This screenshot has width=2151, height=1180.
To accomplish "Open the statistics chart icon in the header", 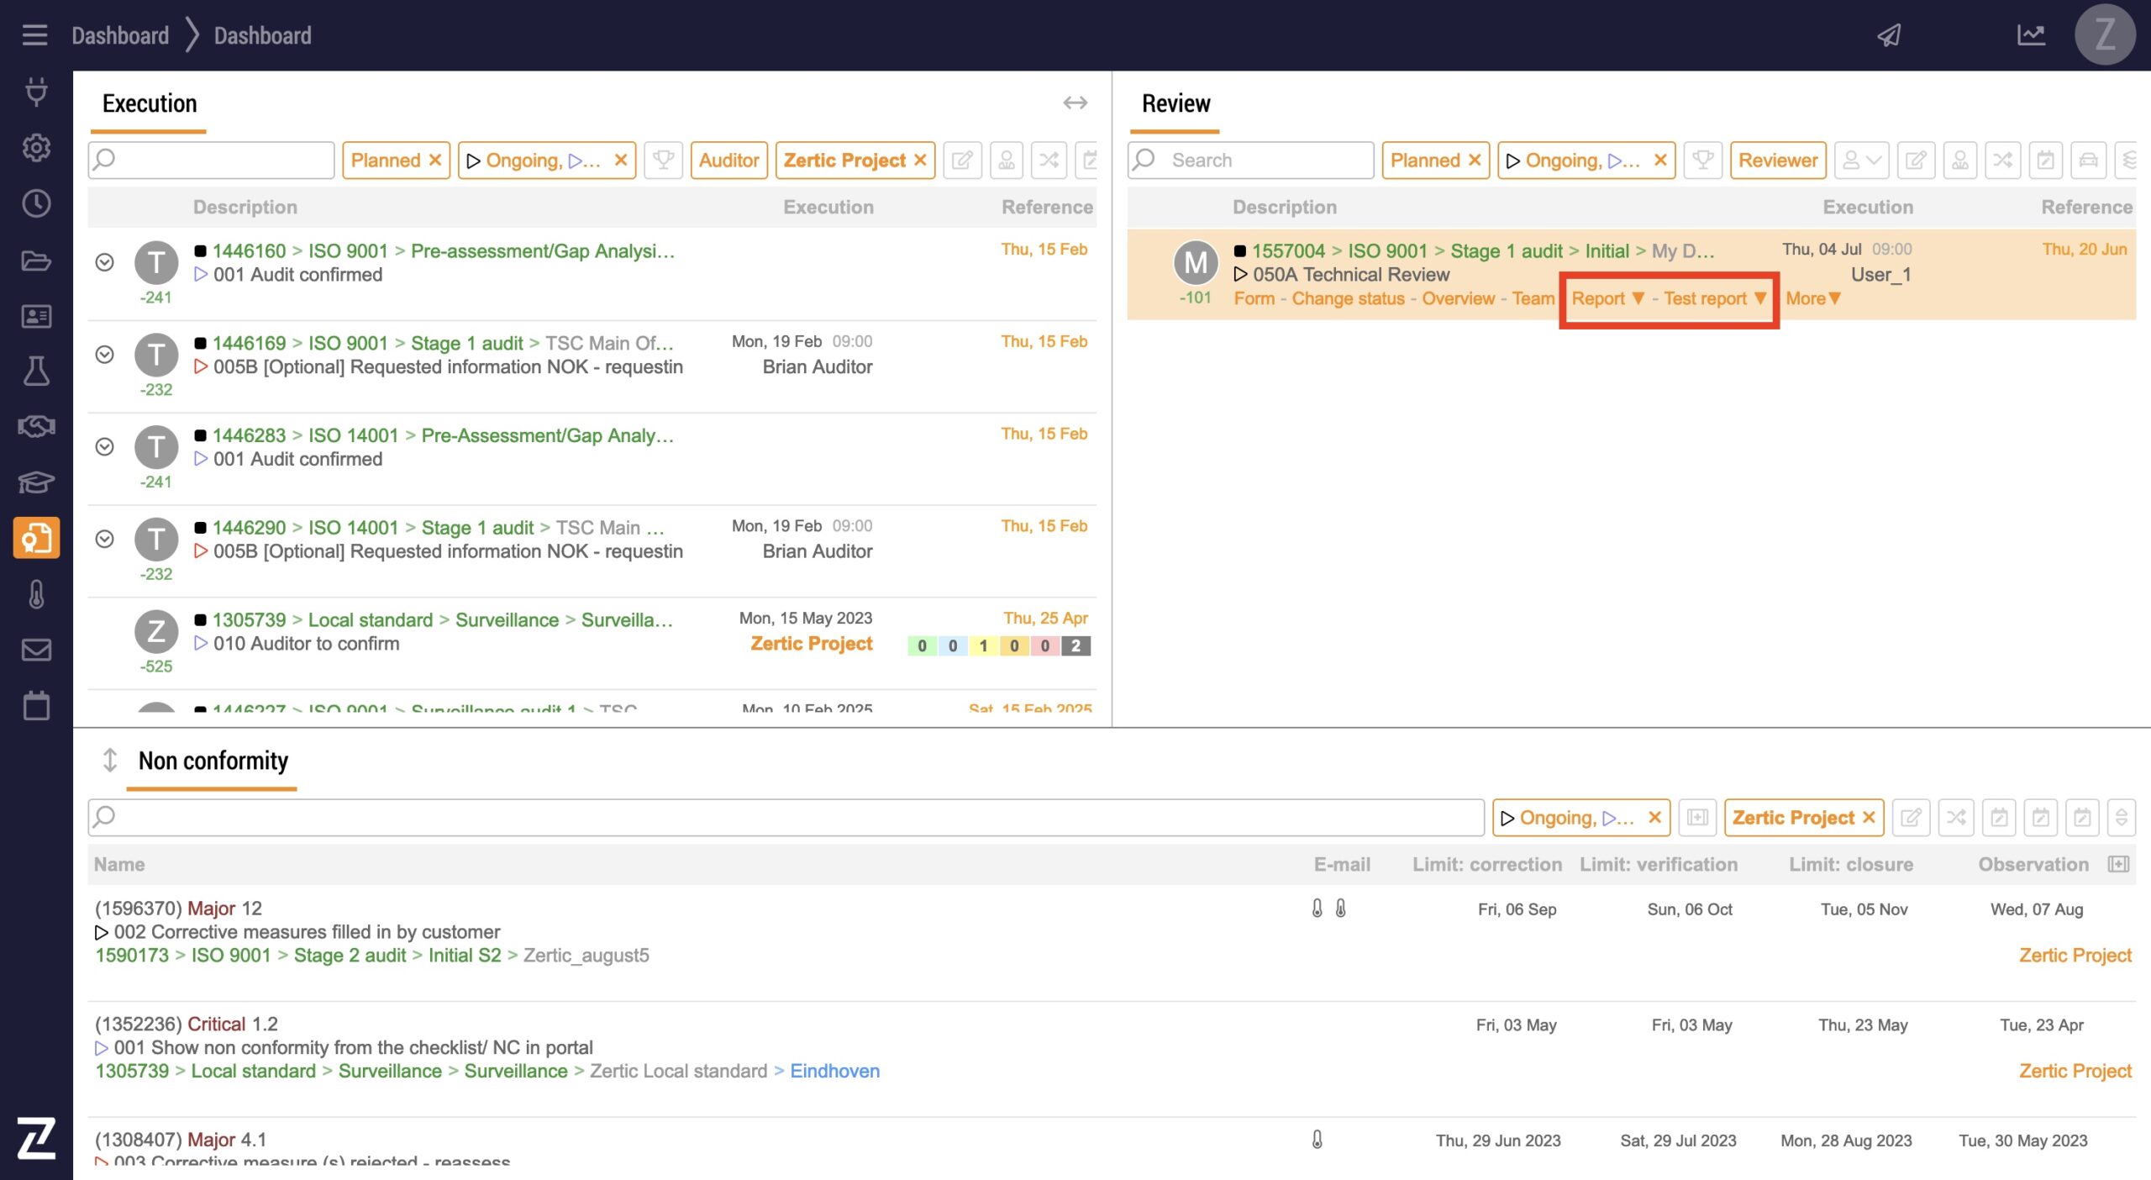I will click(x=2031, y=35).
